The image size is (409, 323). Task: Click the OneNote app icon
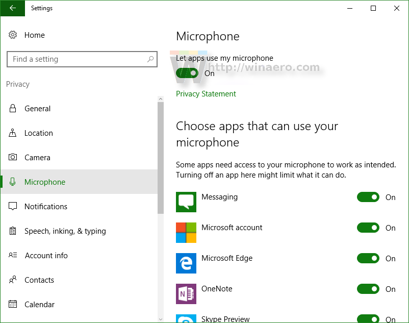pos(186,294)
